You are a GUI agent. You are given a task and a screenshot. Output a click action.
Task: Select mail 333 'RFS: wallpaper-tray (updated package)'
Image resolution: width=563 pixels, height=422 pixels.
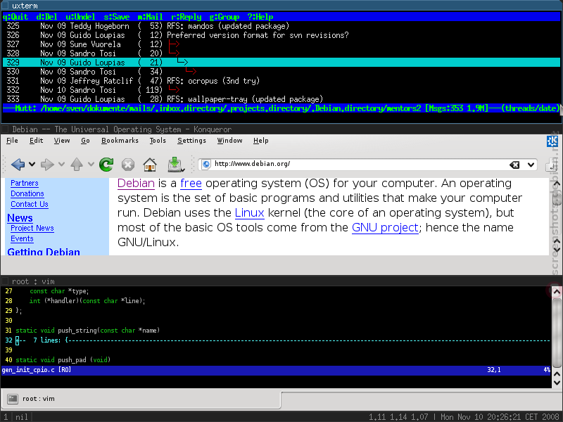[281, 99]
